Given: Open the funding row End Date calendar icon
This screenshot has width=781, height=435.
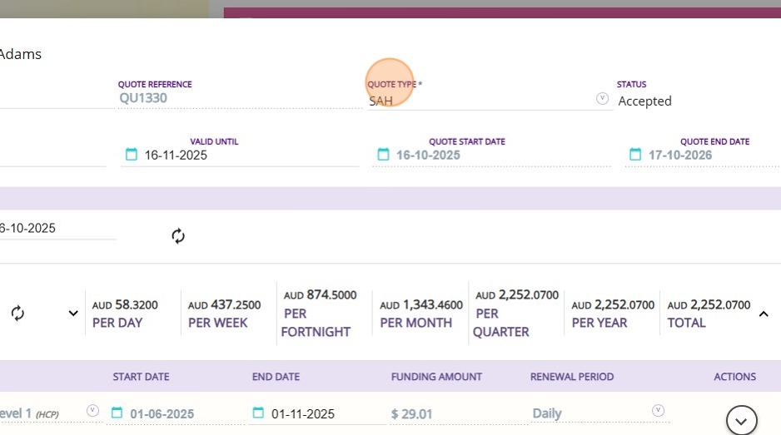Looking at the screenshot, I should (258, 413).
